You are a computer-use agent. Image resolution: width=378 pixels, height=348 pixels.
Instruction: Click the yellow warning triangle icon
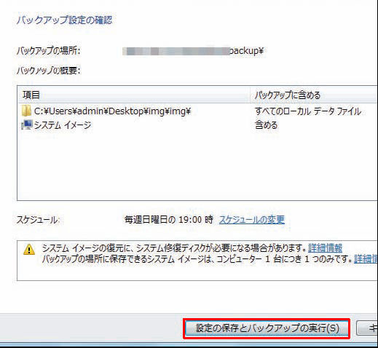pyautogui.click(x=29, y=249)
